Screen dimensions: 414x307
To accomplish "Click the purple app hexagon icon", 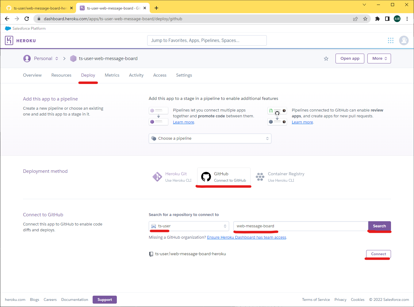I will 73,59.
